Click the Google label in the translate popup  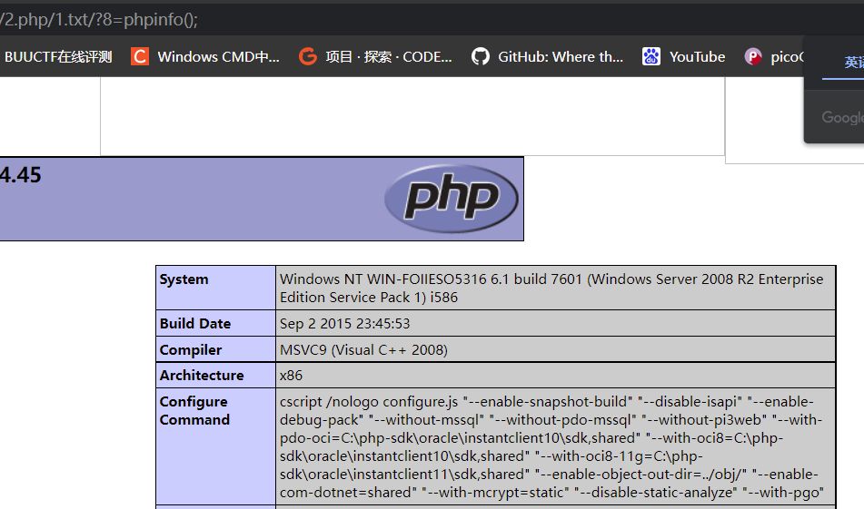pos(842,117)
